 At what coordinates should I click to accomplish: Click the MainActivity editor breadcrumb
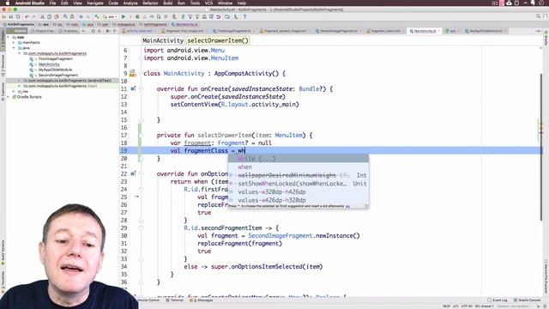click(163, 40)
